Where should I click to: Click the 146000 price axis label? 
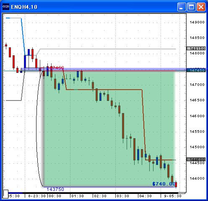[197, 116]
